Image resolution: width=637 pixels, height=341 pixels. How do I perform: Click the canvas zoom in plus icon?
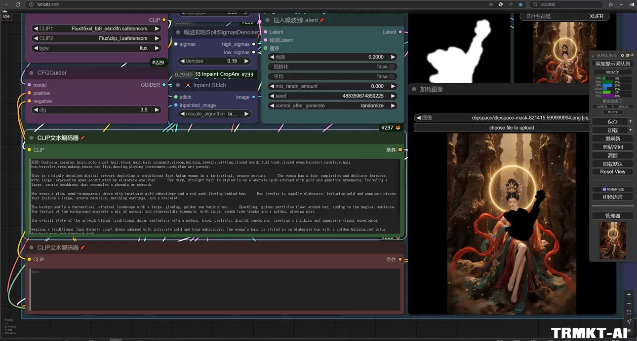click(629, 294)
